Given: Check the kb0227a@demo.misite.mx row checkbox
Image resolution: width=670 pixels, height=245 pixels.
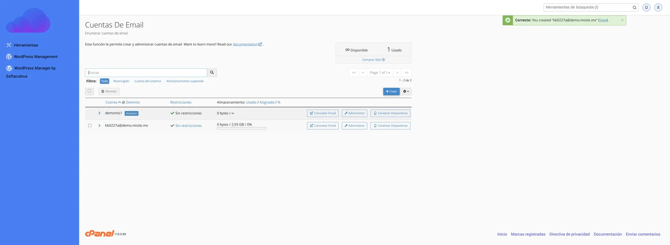Looking at the screenshot, I should (x=90, y=126).
